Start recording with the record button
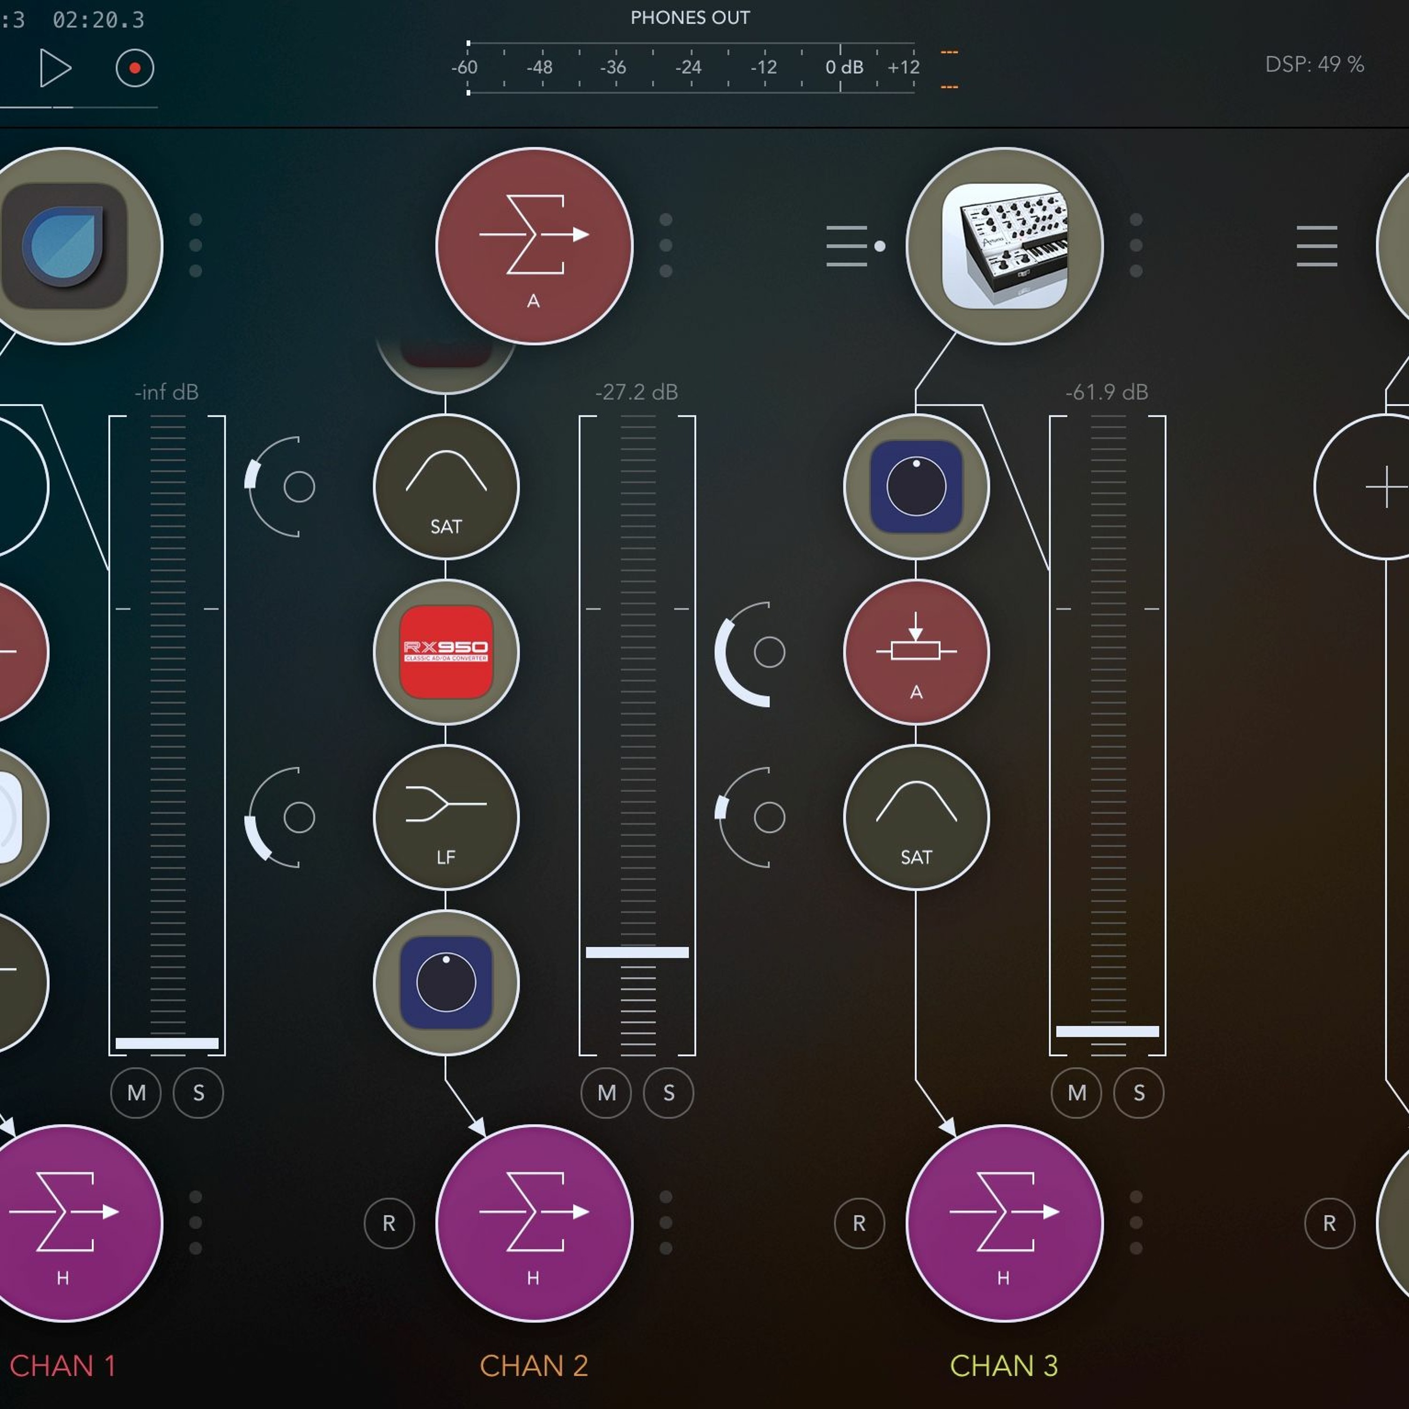Image resolution: width=1409 pixels, height=1409 pixels. 135,68
